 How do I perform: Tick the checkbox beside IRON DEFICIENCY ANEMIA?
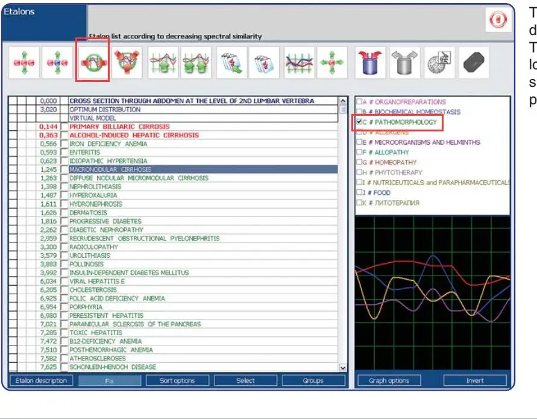64,144
